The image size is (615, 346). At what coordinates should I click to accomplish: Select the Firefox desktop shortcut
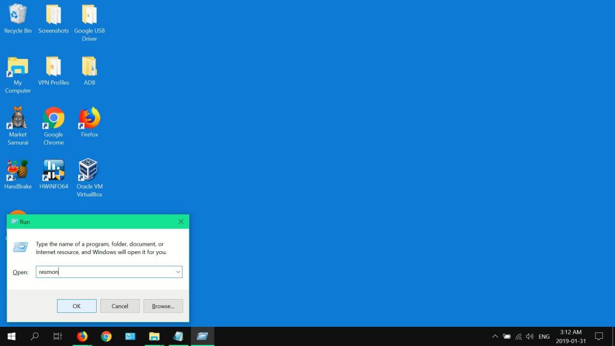(89, 122)
